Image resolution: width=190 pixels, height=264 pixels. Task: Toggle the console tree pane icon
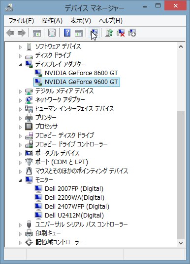[37, 33]
